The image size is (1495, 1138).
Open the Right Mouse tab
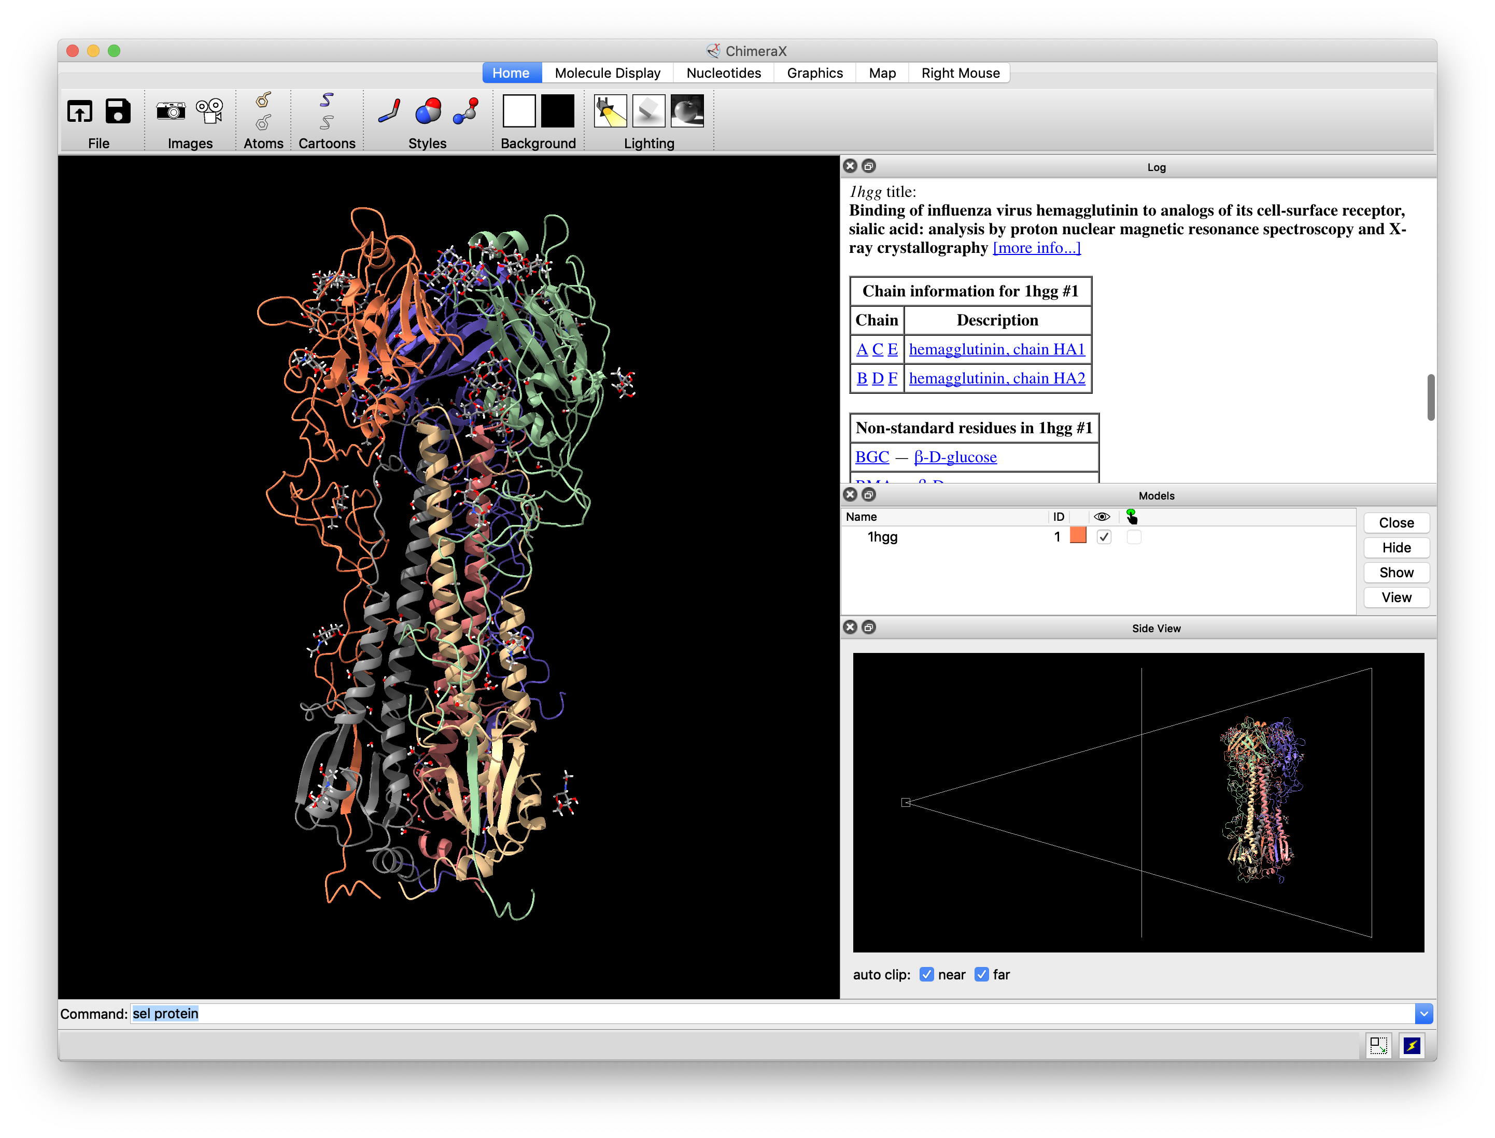960,73
